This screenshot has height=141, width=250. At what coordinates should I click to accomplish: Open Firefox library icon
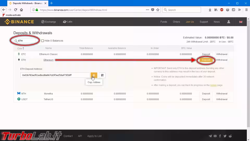(x=216, y=10)
